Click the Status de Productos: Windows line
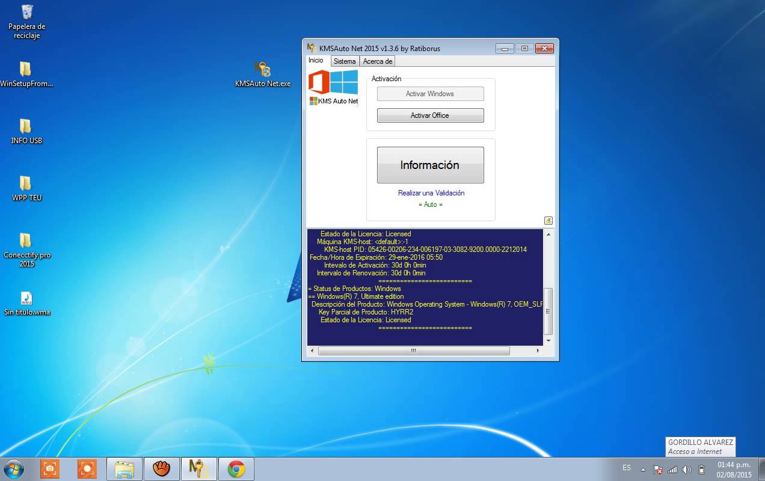The width and height of the screenshot is (765, 481). tap(354, 289)
